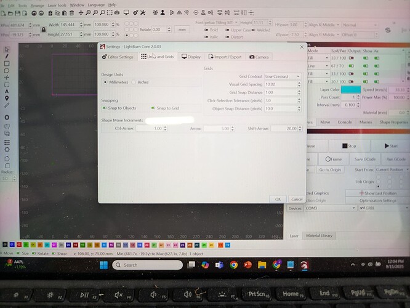
Task: Select the pointer Select tool in left toolbar
Action: point(7,49)
